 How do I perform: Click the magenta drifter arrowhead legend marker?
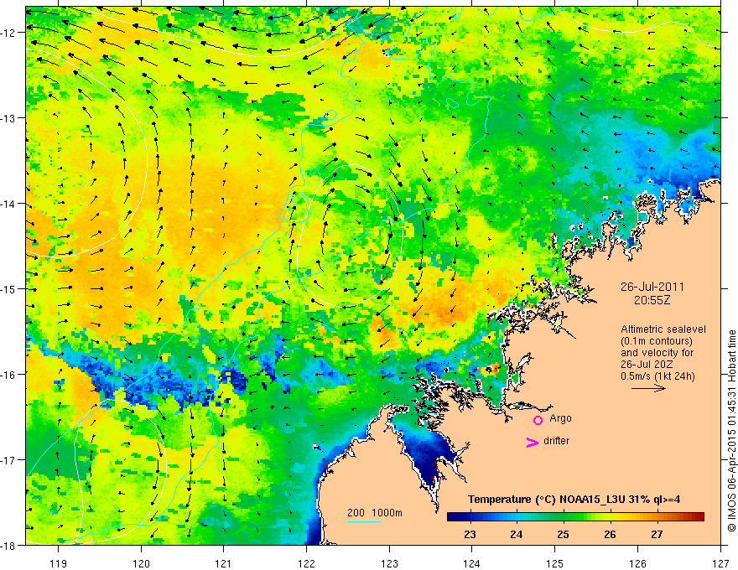pos(532,442)
